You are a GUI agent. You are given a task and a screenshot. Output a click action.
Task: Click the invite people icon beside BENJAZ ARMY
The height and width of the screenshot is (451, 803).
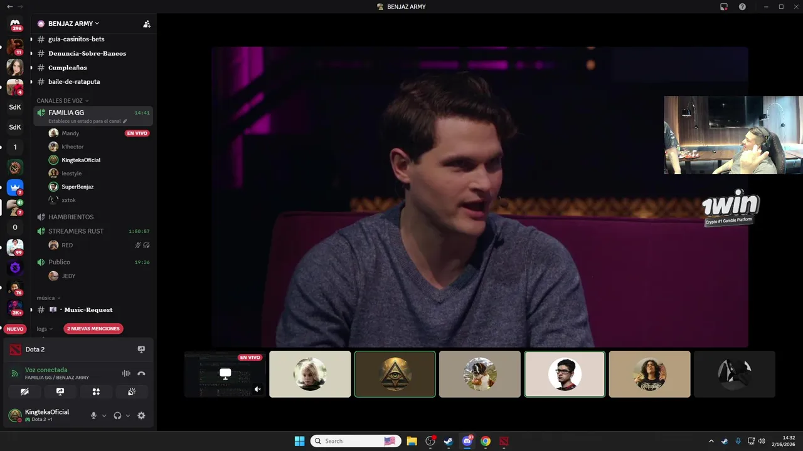tap(147, 24)
